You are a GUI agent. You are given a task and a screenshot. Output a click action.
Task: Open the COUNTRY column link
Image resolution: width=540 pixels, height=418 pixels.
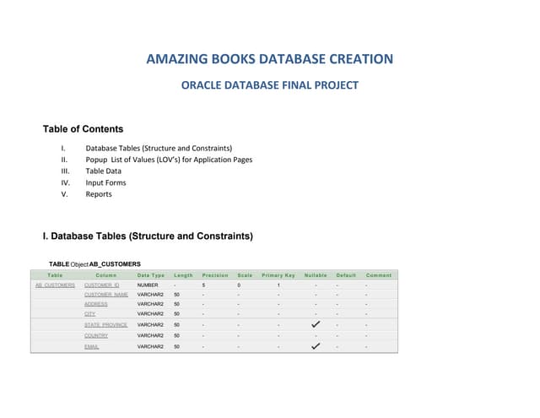[96, 335]
